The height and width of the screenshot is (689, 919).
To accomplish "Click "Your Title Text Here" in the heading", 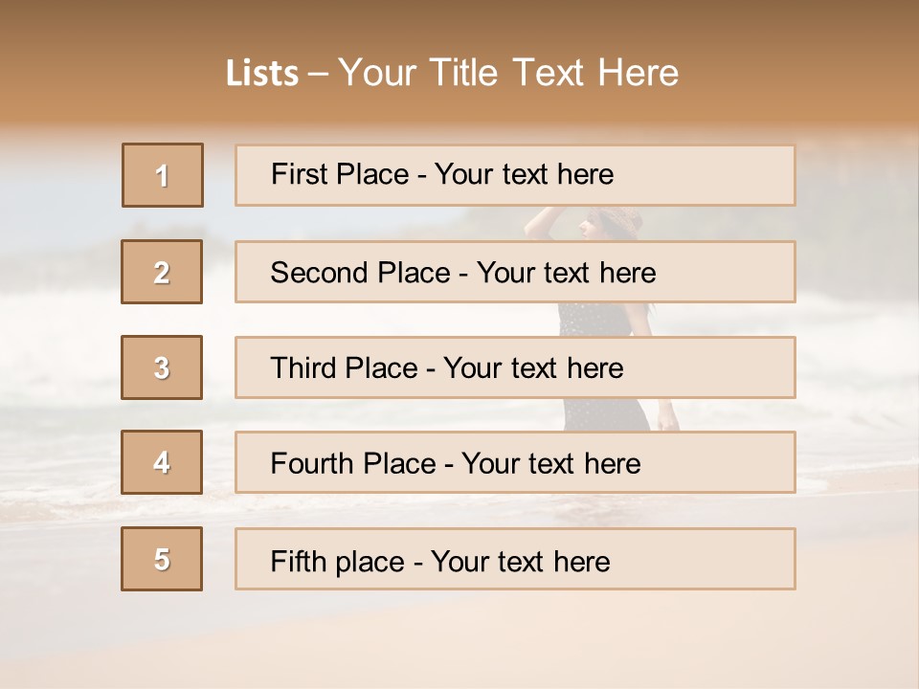I will coord(508,73).
